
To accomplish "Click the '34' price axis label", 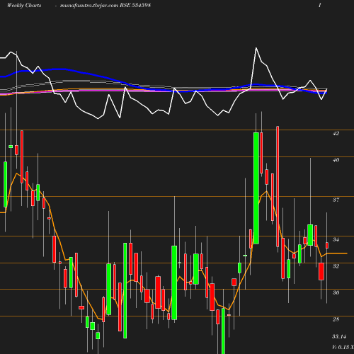I will [336, 239].
